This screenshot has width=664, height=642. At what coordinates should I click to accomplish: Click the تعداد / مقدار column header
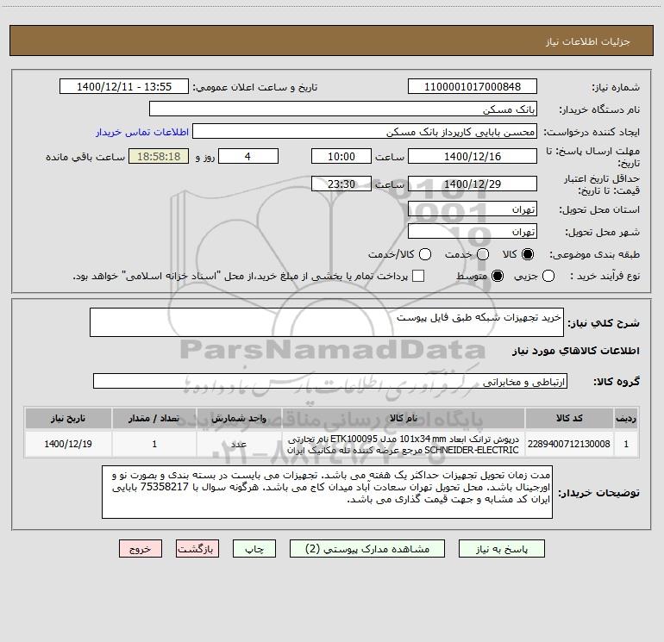154,419
